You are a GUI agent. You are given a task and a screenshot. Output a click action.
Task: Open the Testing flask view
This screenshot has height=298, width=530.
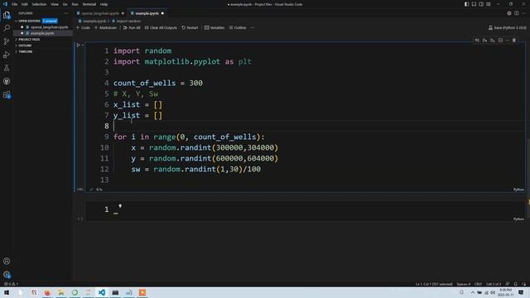pyautogui.click(x=7, y=68)
